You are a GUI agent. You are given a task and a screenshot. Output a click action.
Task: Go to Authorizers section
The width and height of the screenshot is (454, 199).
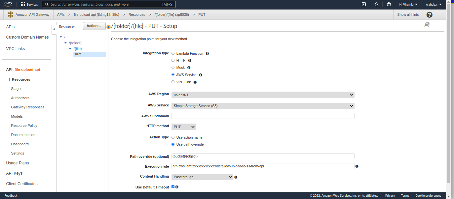pyautogui.click(x=20, y=98)
